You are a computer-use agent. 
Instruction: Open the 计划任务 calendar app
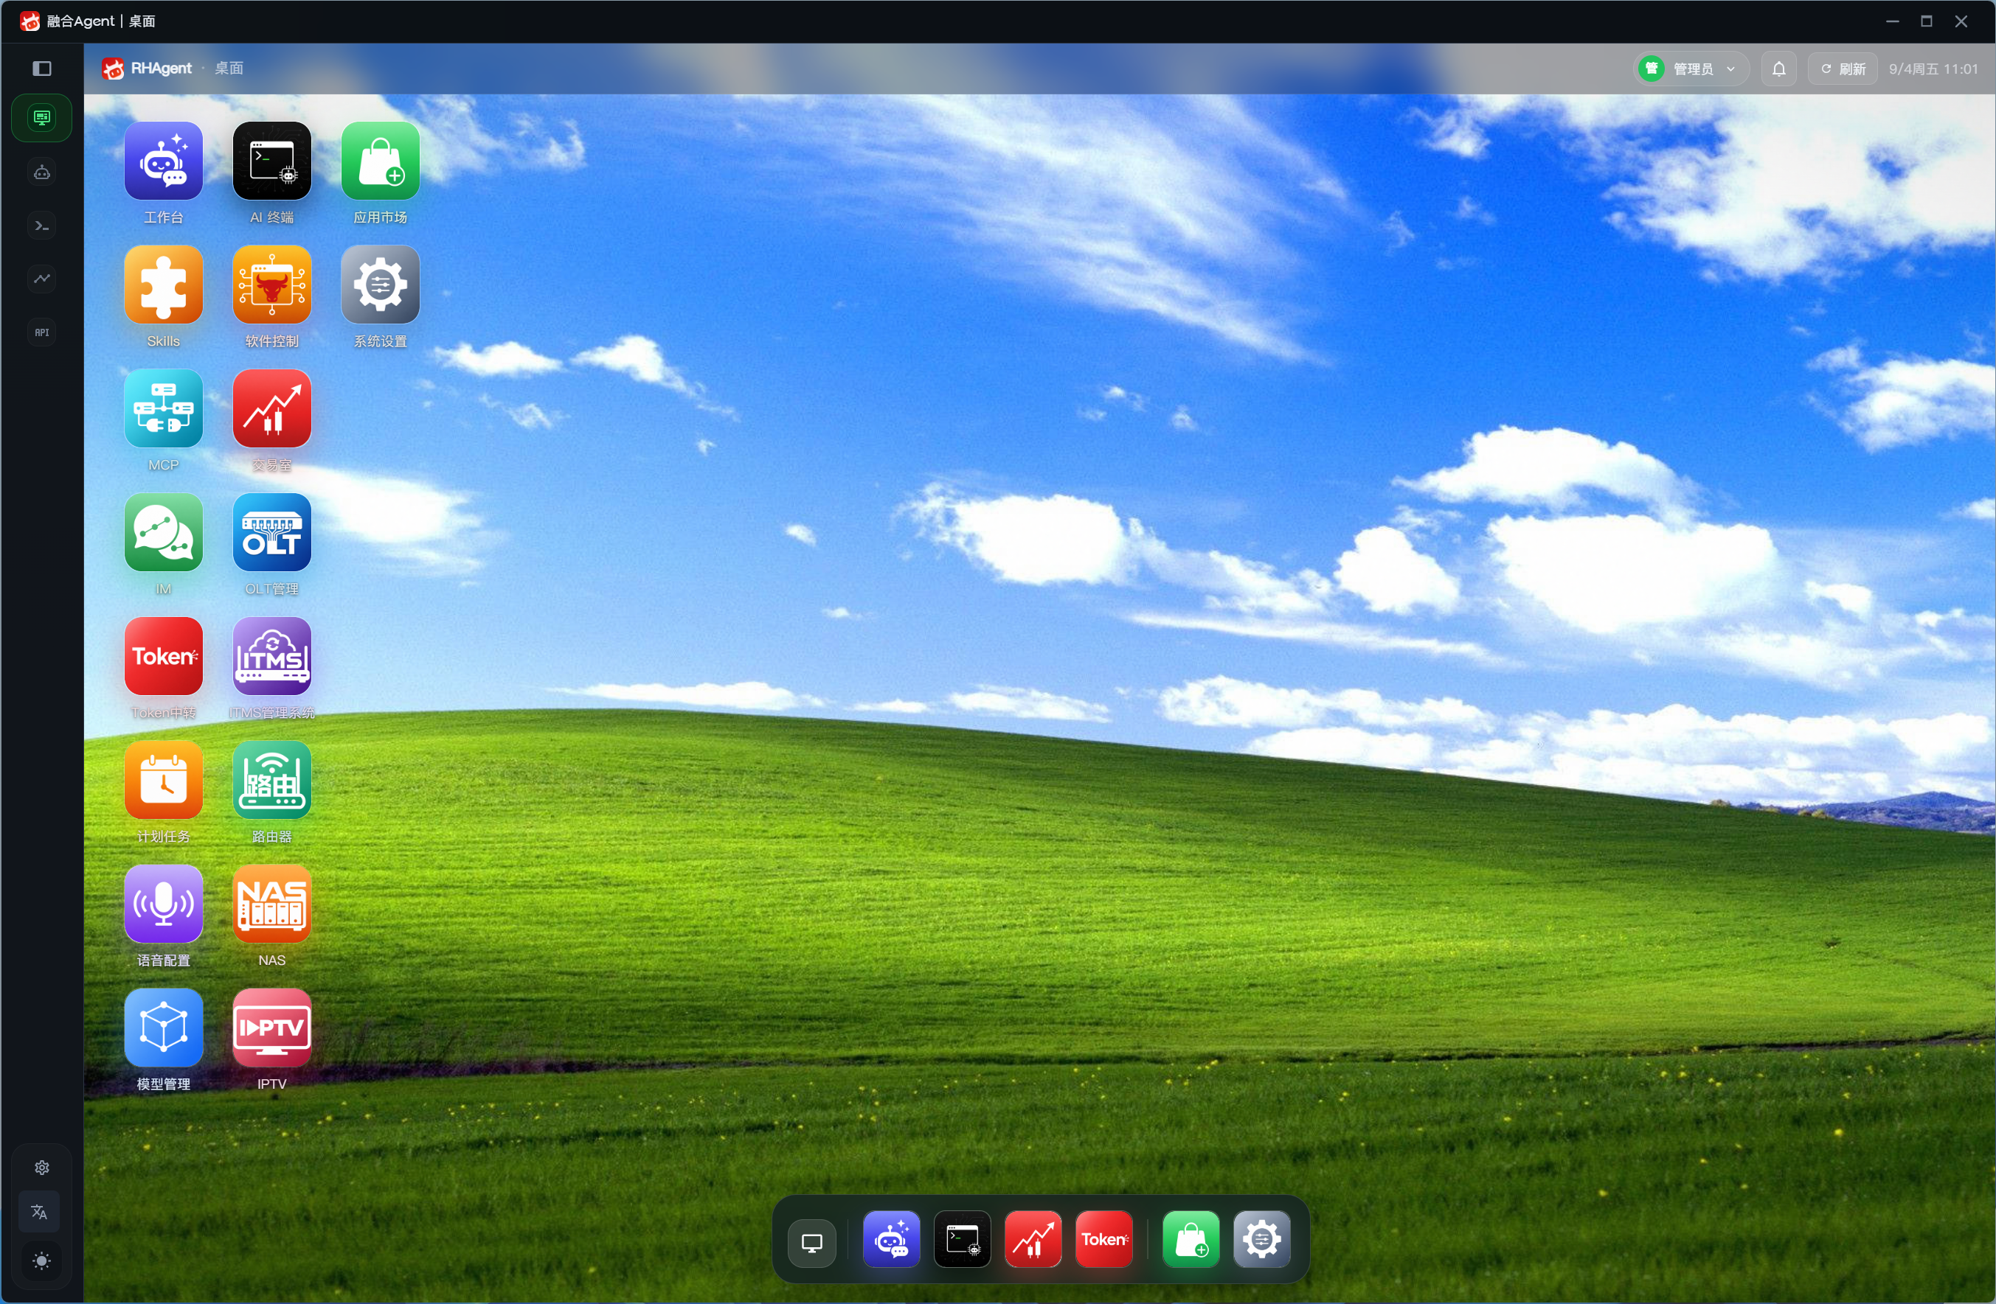tap(164, 780)
